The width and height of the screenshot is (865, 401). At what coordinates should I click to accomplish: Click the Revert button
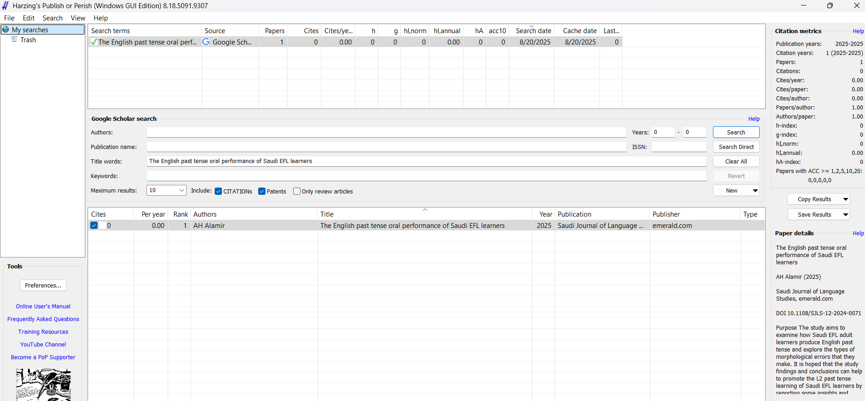(736, 176)
